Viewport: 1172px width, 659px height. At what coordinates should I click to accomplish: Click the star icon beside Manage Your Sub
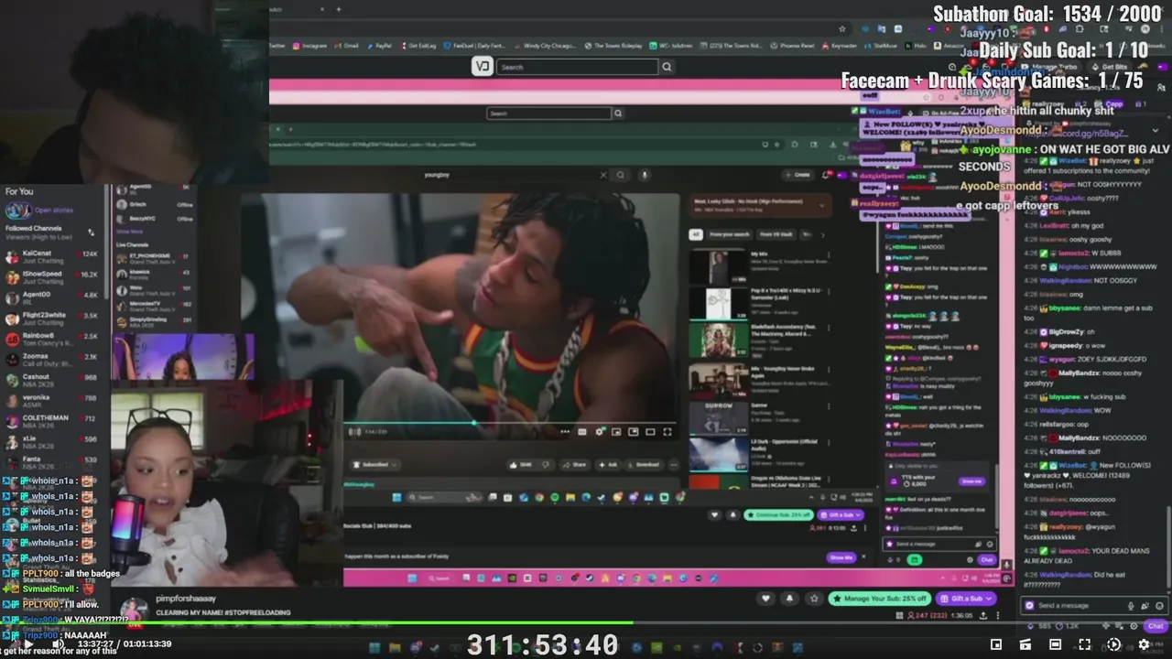(814, 599)
